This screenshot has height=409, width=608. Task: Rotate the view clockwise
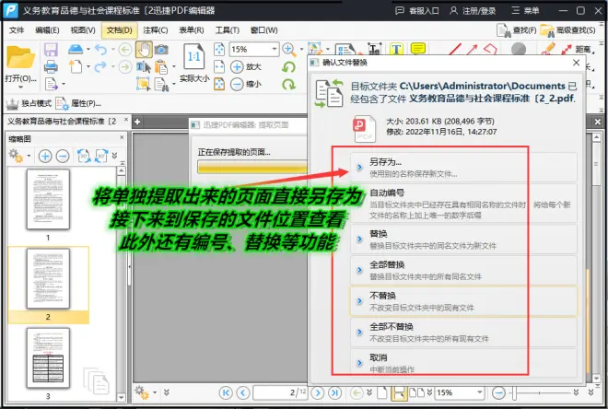tap(288, 84)
